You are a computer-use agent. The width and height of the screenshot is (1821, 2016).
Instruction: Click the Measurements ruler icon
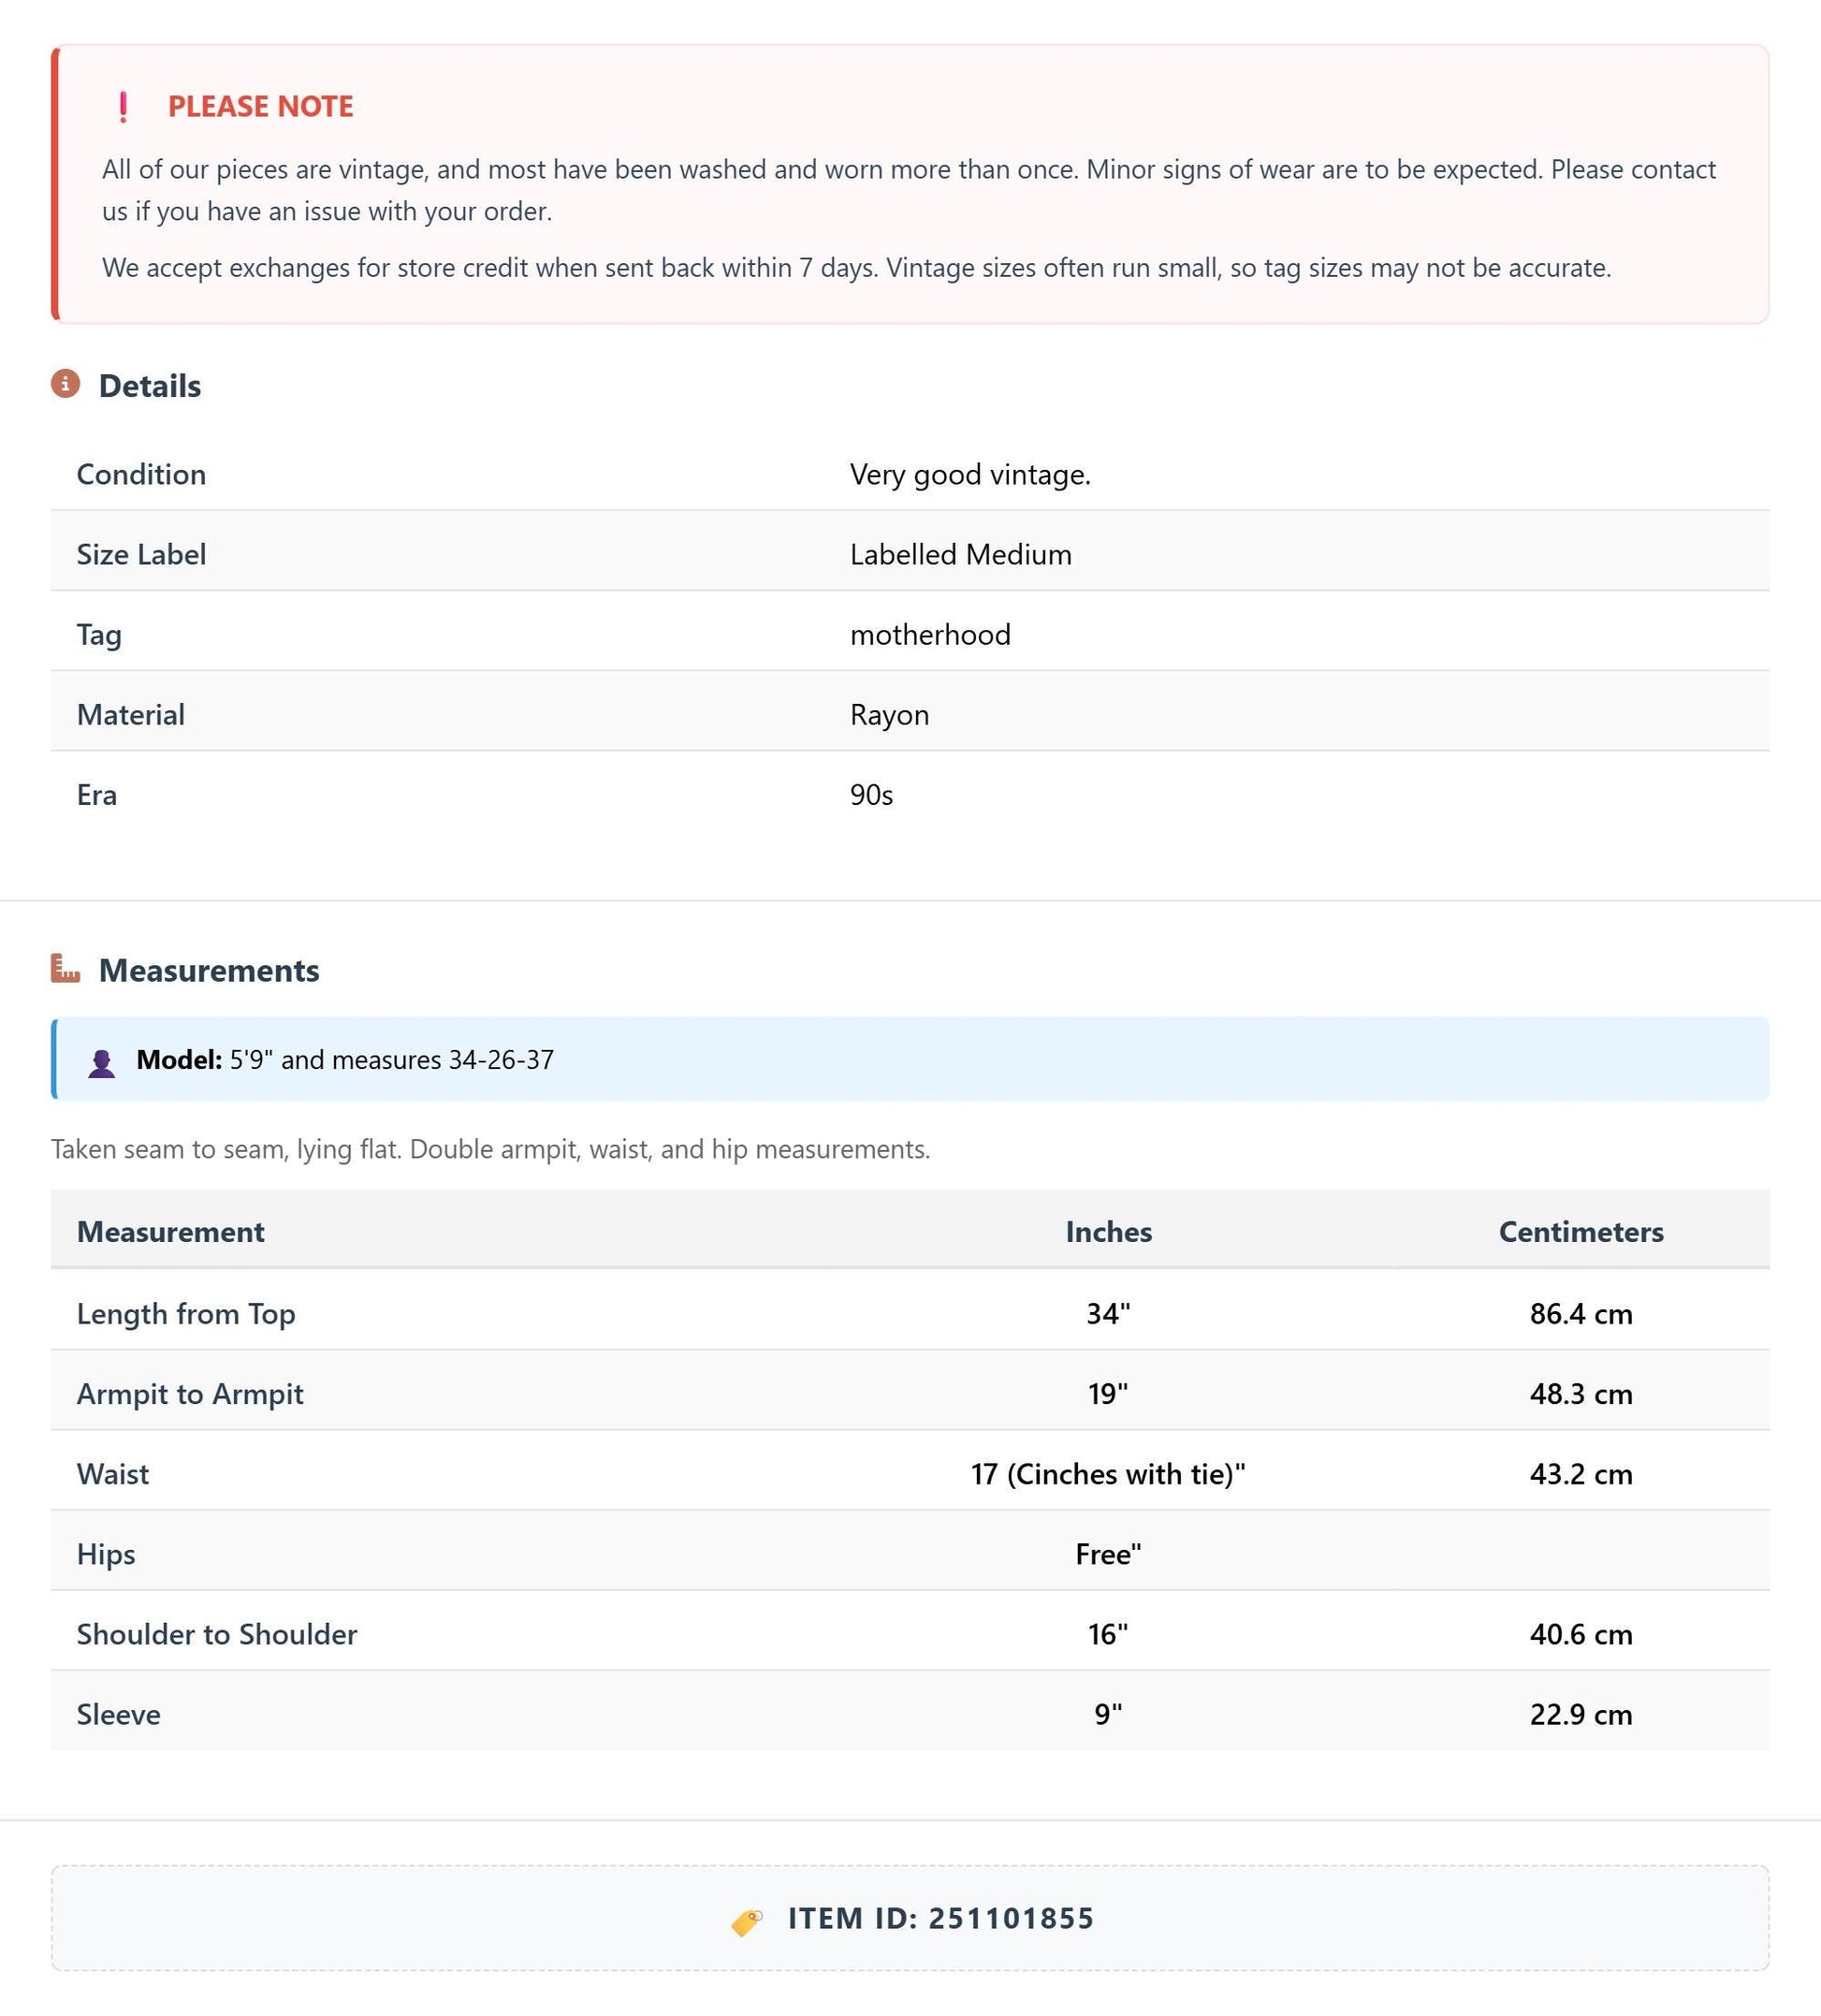(x=66, y=969)
